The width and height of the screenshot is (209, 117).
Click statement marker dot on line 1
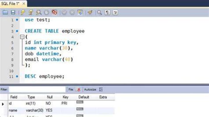click(x=17, y=20)
